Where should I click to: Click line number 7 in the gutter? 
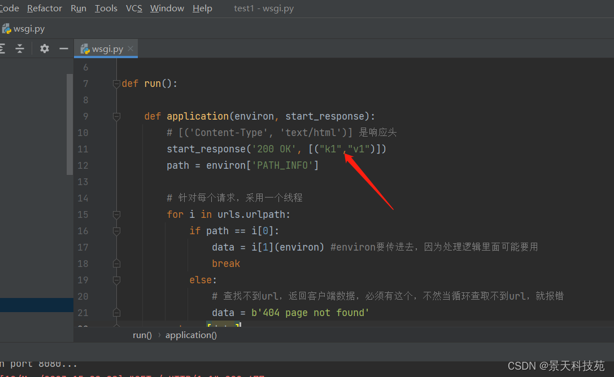click(86, 84)
